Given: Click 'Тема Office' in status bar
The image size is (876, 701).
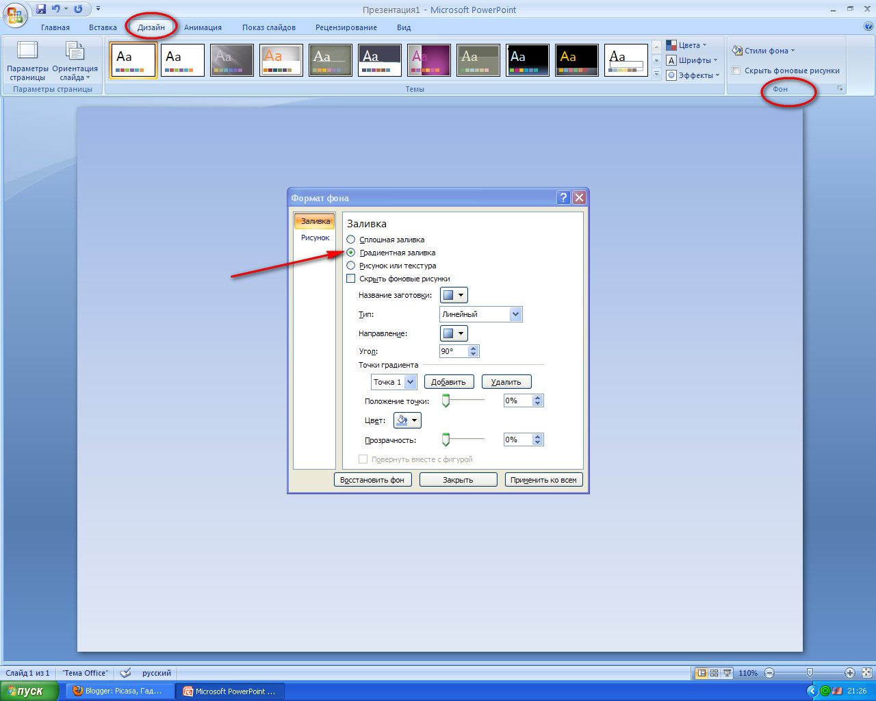Looking at the screenshot, I should click(x=85, y=673).
